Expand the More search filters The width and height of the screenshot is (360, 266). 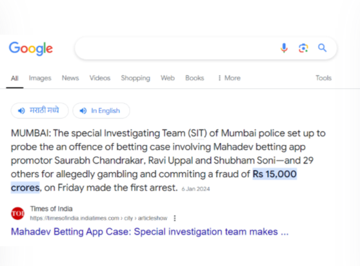[x=229, y=78]
